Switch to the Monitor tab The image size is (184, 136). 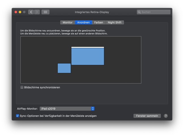(x=67, y=22)
